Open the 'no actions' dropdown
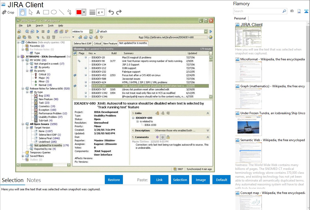This screenshot has height=210, width=310. point(73,37)
